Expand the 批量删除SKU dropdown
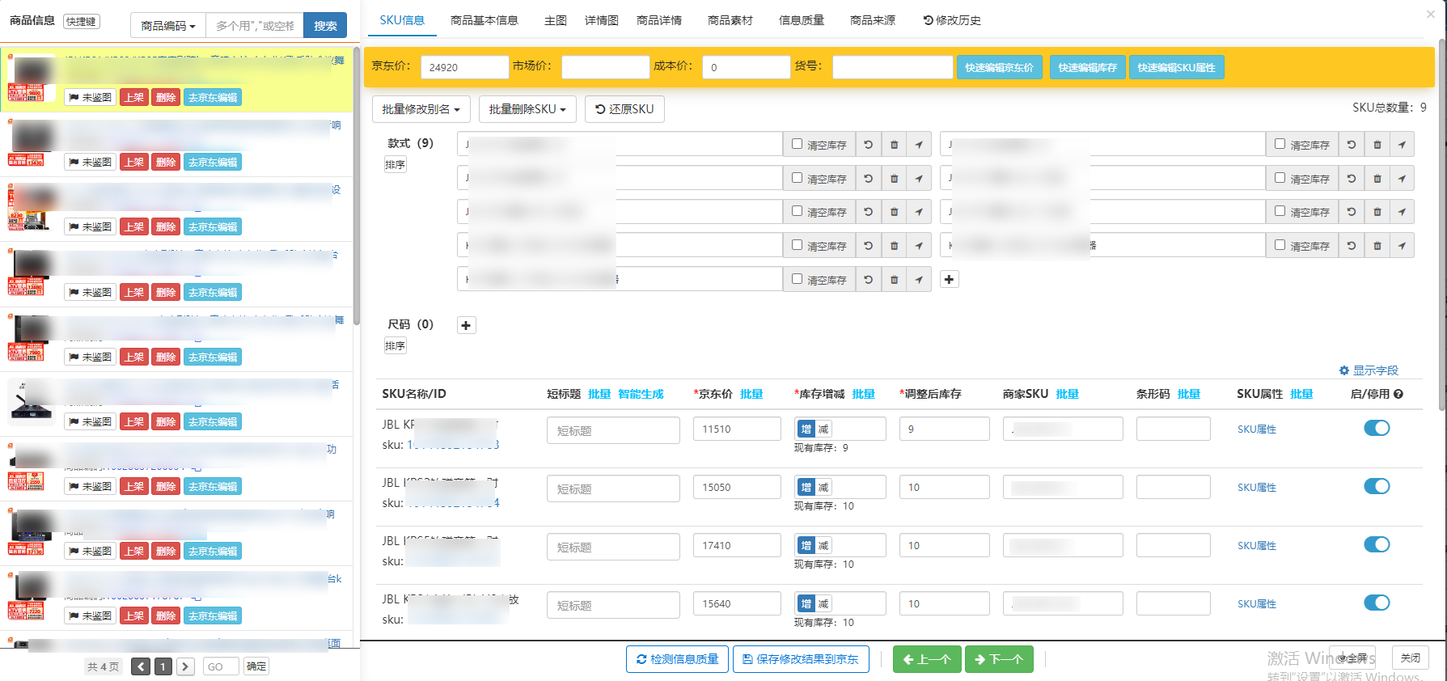1447x681 pixels. (x=527, y=109)
